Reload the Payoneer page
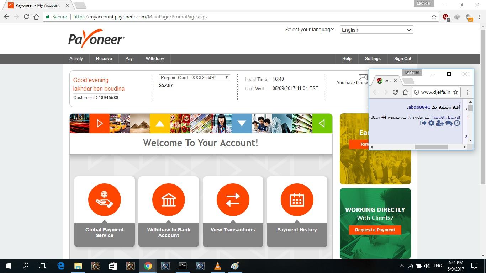Screen dimensions: 486x273 [x=26, y=17]
